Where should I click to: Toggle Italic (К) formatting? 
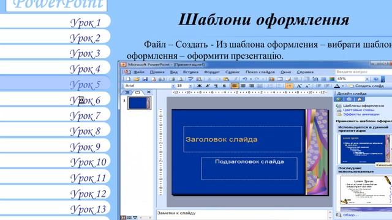[208, 86]
